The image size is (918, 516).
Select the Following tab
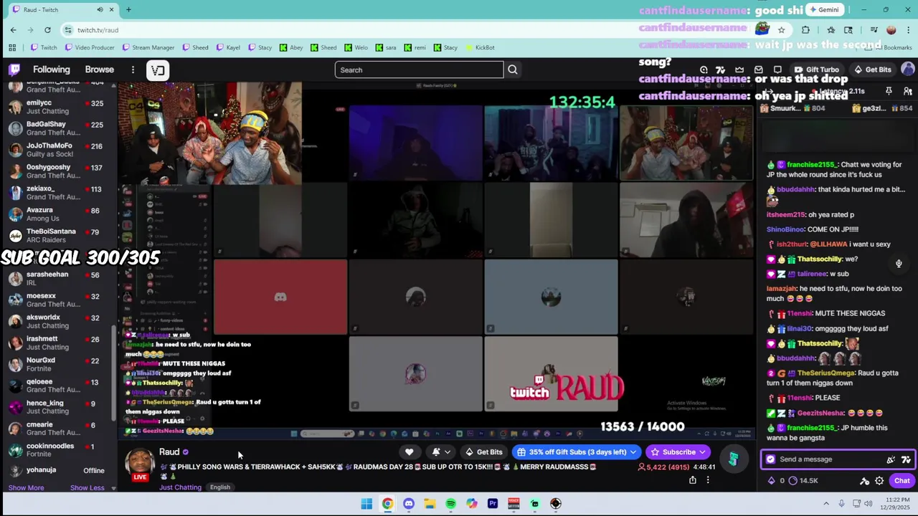[52, 70]
